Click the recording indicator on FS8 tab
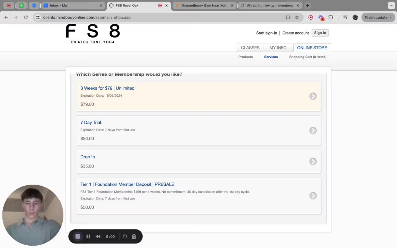 160,6
